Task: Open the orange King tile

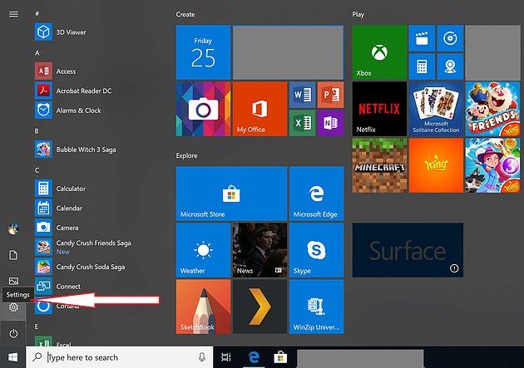Action: (x=436, y=165)
